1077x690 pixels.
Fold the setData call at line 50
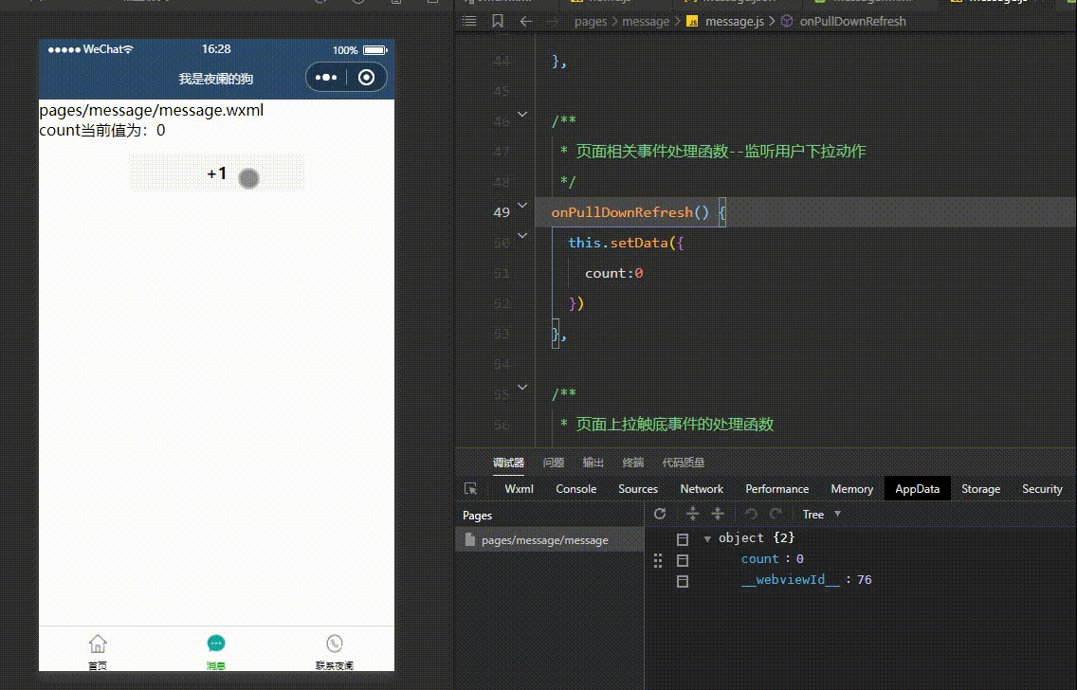point(522,235)
